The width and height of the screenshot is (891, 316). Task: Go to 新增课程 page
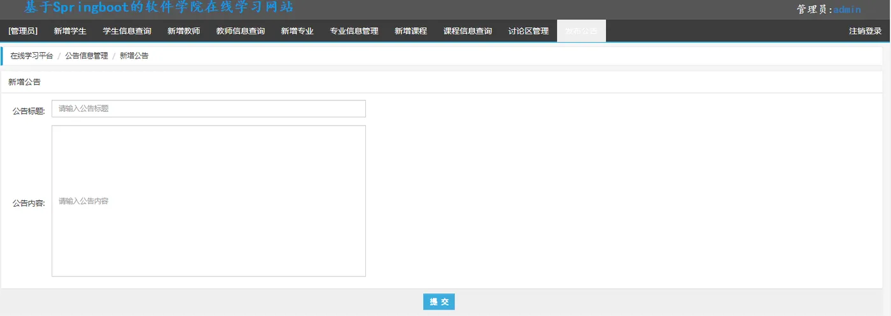tap(410, 31)
